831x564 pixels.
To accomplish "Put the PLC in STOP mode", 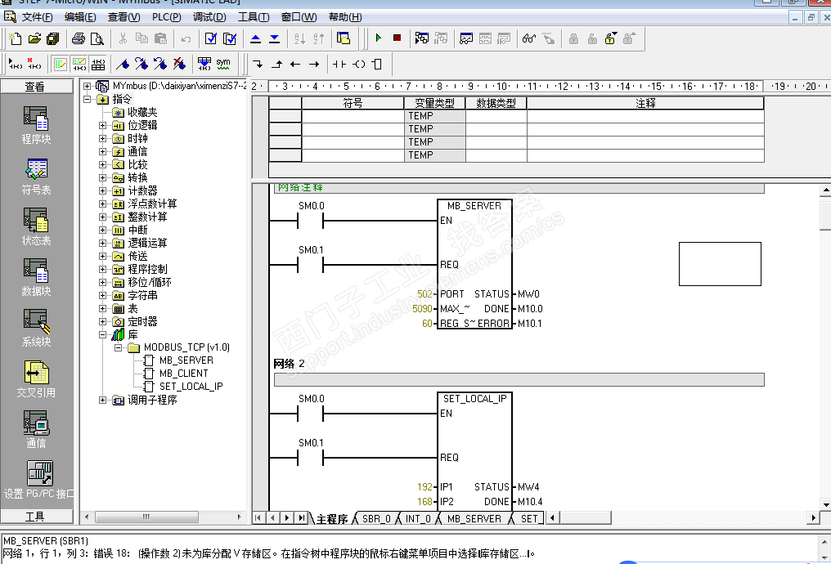I will click(x=397, y=38).
